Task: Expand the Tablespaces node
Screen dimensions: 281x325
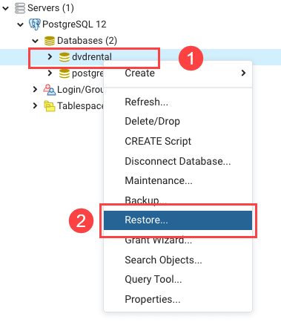Action: coord(35,106)
